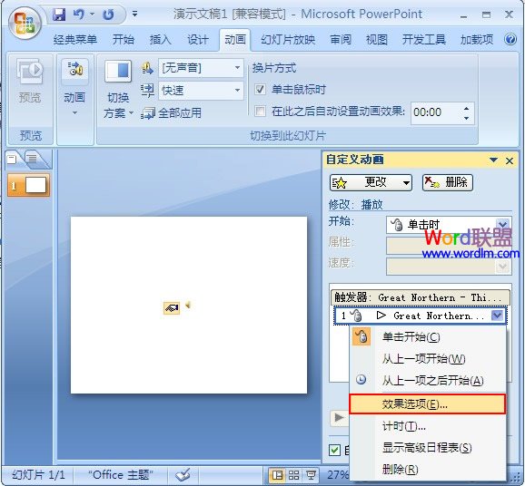Increase auto-advance time with up arrow
525x486 pixels.
466,108
